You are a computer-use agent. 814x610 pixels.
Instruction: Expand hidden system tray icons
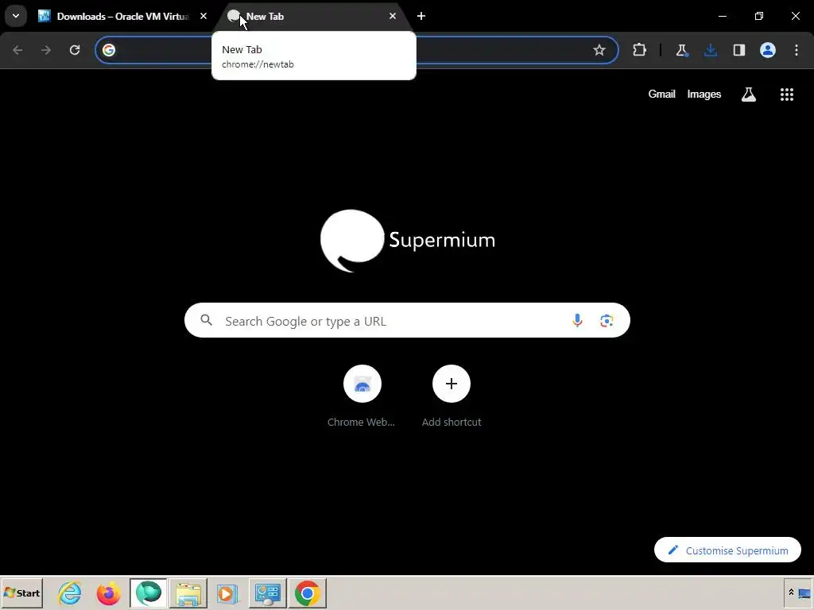click(791, 593)
